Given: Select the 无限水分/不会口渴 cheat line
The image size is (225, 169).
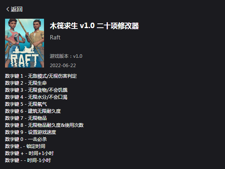Looking at the screenshot, I should 36,97.
